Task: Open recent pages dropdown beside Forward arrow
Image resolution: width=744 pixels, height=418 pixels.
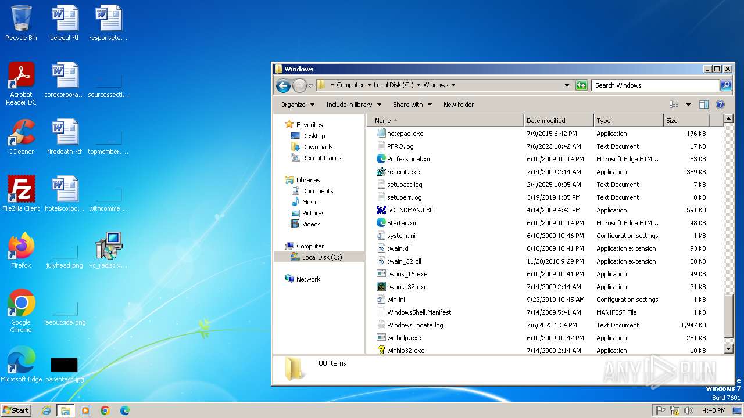Action: [x=310, y=86]
